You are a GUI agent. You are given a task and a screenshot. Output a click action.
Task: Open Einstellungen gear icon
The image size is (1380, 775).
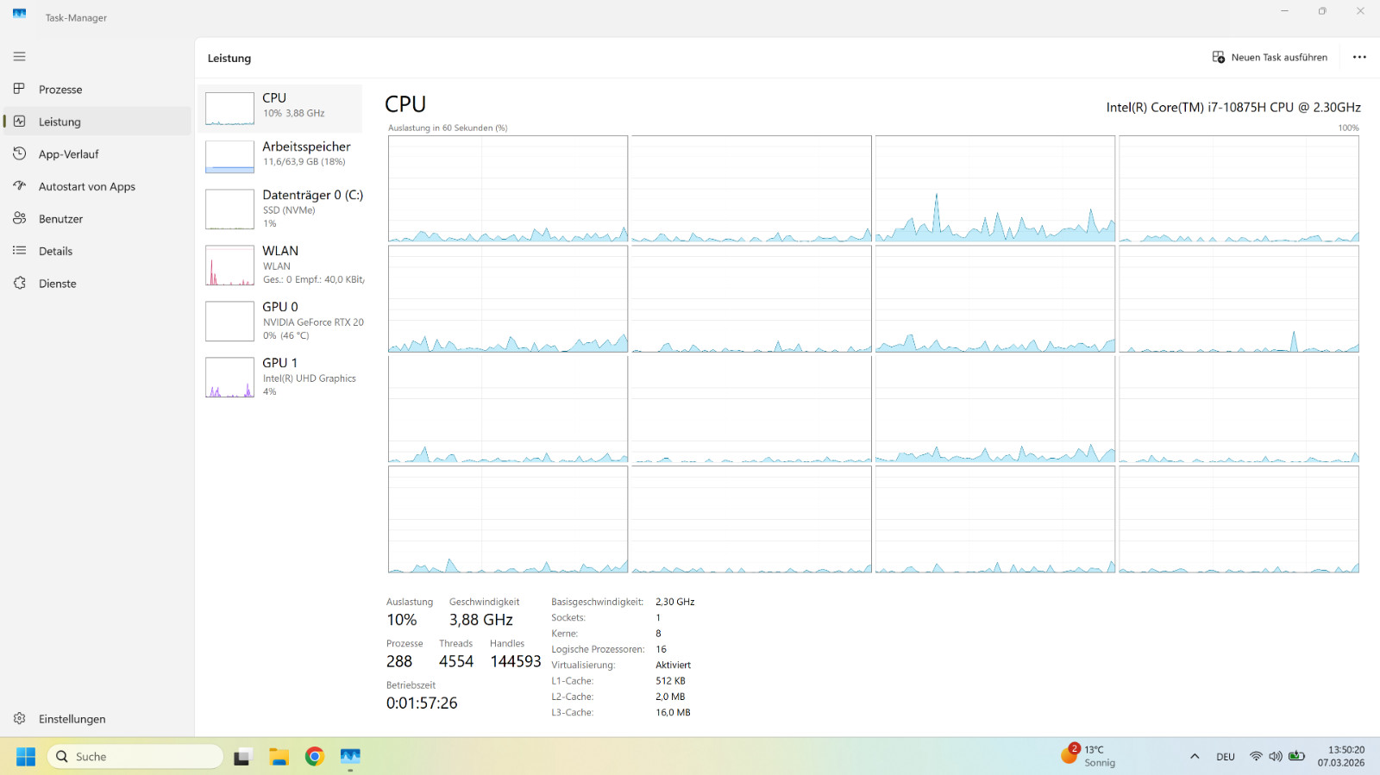pyautogui.click(x=19, y=718)
